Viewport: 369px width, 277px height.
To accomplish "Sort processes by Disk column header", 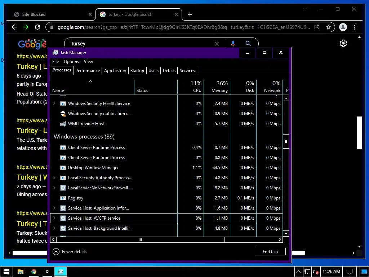I will [243, 87].
